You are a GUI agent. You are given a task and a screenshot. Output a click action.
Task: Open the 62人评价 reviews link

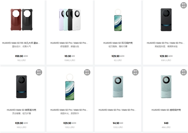(x=118, y=60)
